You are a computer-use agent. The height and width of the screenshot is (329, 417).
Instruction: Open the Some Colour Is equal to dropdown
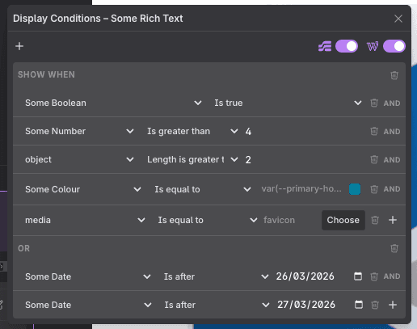pyautogui.click(x=203, y=189)
